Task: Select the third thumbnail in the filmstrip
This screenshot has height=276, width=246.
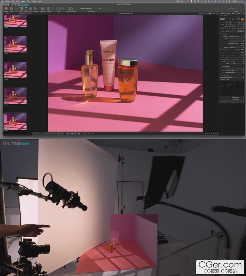Action: click(15, 70)
